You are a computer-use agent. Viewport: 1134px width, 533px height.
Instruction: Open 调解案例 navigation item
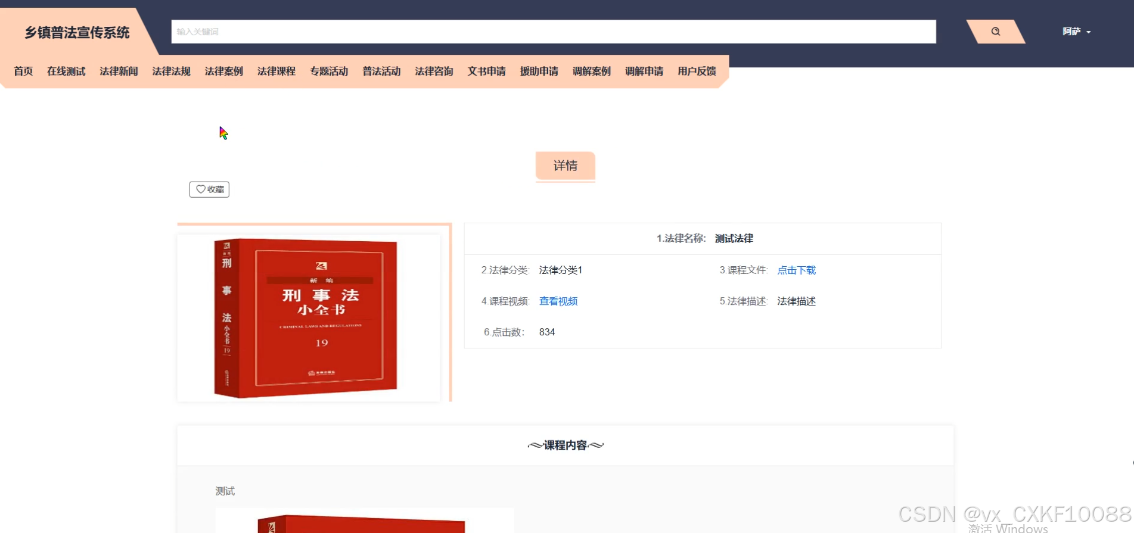tap(592, 71)
